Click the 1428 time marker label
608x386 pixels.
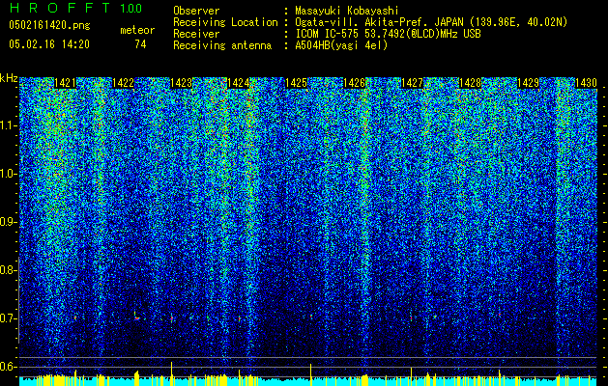point(470,83)
